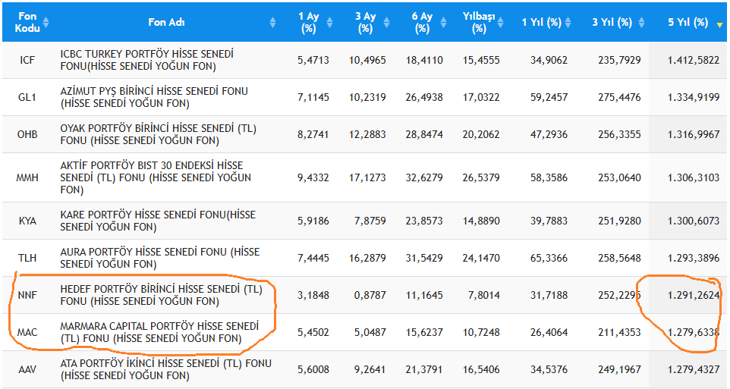Click OHB 5-year value 1.316,9967

coord(694,134)
